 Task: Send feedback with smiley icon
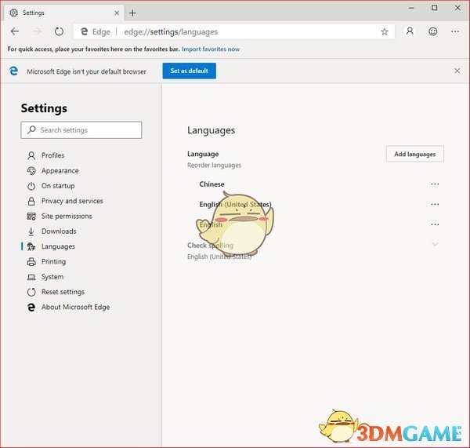[x=433, y=31]
